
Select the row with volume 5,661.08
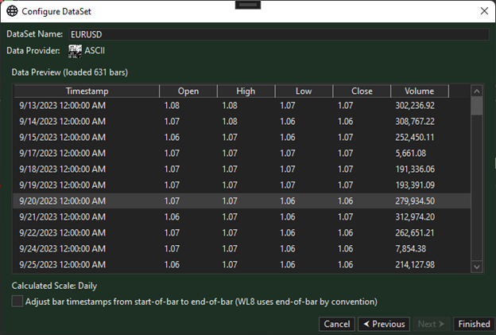(x=238, y=153)
